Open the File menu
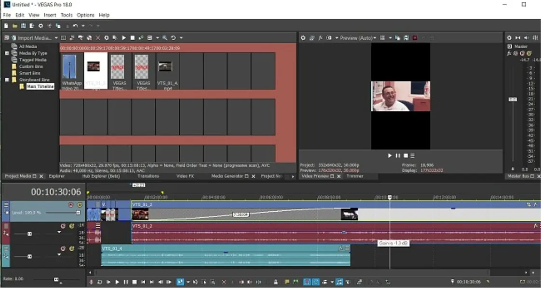 point(7,15)
